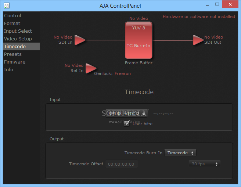Screen dimensions: 241x187
Task: Maximize the AJA ControlPanel window
Action: 217,4
